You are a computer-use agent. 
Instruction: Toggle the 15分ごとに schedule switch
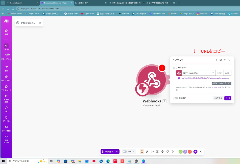click(125, 152)
